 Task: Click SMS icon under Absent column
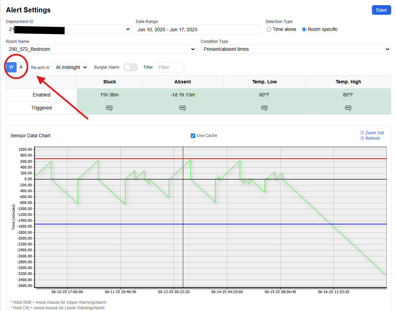182,108
